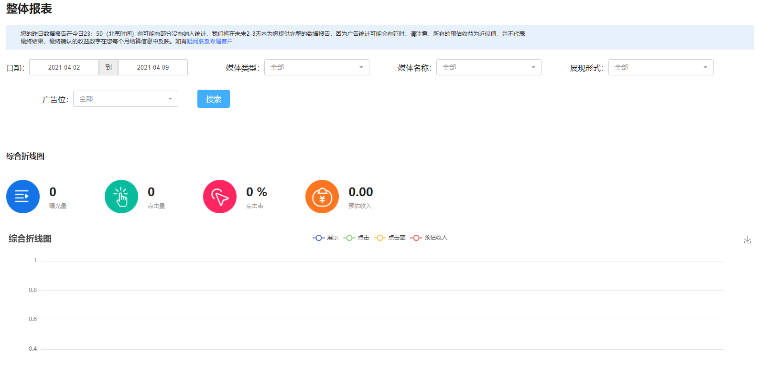Expand the 广告位 dropdown

(125, 99)
